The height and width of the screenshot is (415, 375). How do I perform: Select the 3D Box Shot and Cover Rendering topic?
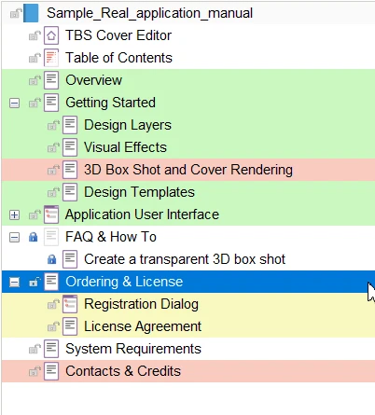pos(188,170)
